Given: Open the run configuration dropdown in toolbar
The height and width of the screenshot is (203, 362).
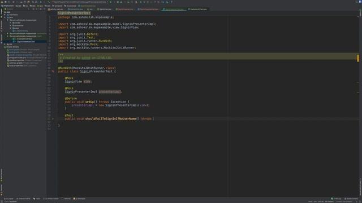Looking at the screenshot, I should click(80, 2).
